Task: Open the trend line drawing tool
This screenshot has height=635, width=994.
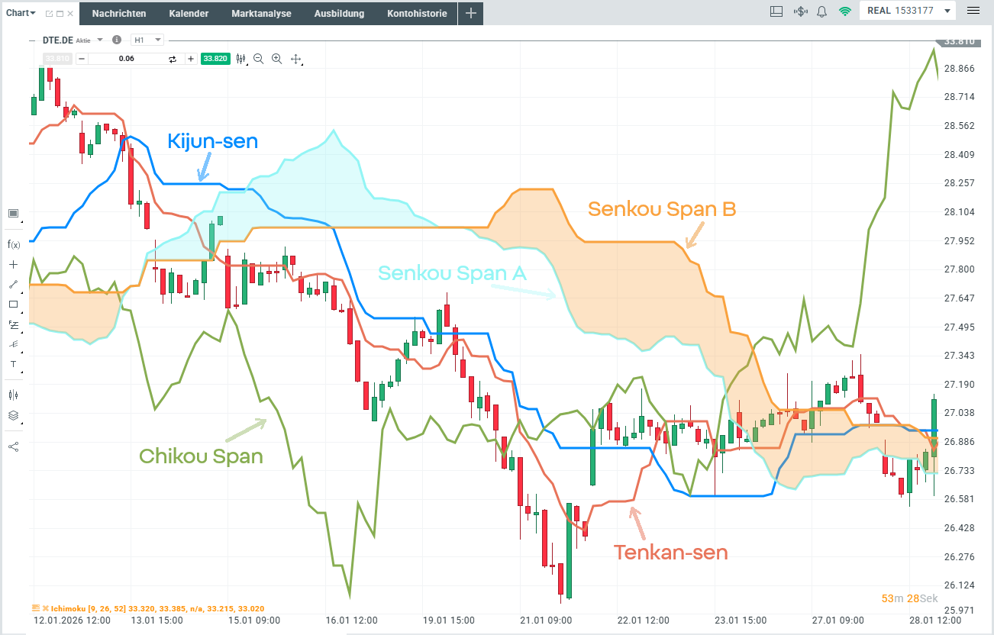Action: (x=12, y=284)
